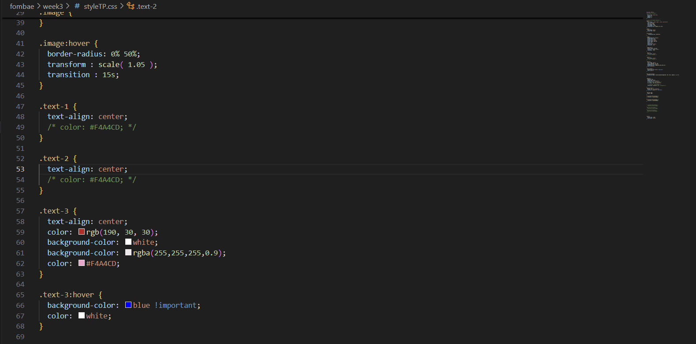The height and width of the screenshot is (344, 696).
Task: Expand the .text-2 symbol breadcrumb
Action: 146,6
